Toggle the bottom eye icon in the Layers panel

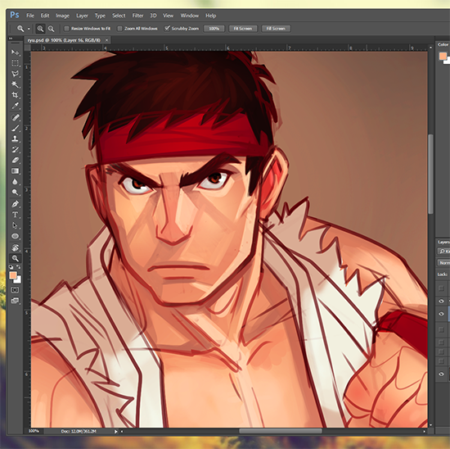pos(441,374)
